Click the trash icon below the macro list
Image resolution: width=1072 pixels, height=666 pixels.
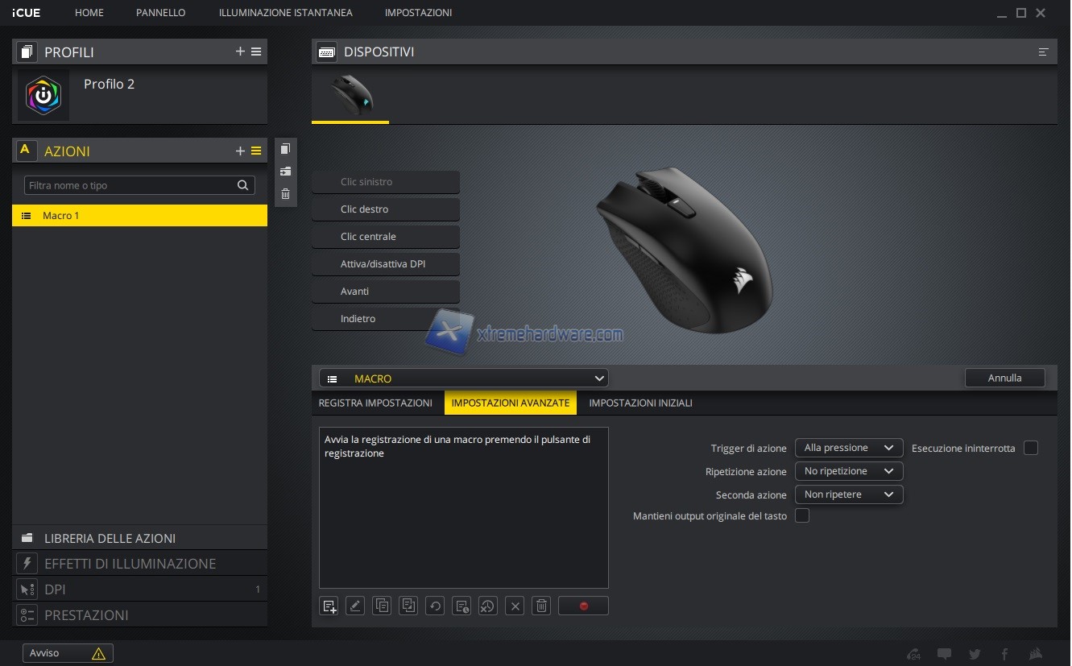pos(542,606)
